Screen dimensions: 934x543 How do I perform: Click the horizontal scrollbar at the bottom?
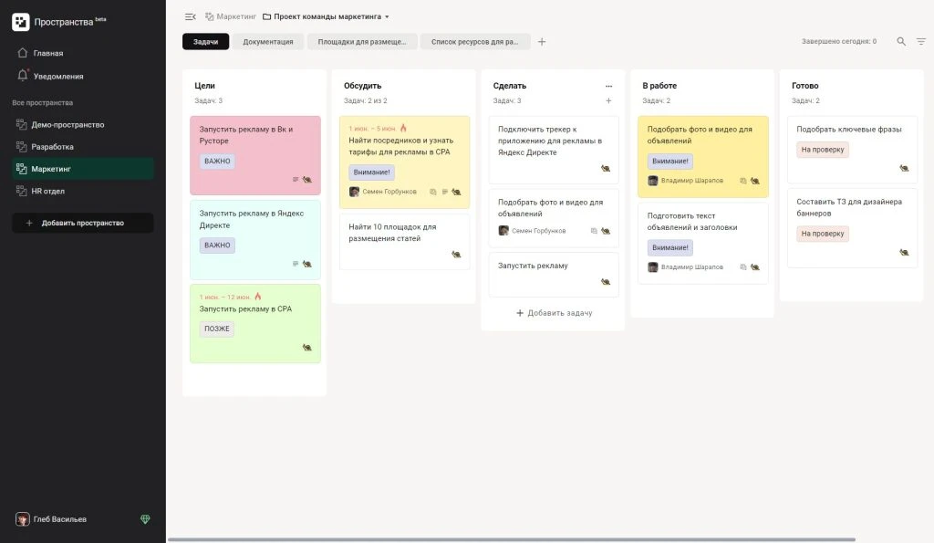point(511,539)
